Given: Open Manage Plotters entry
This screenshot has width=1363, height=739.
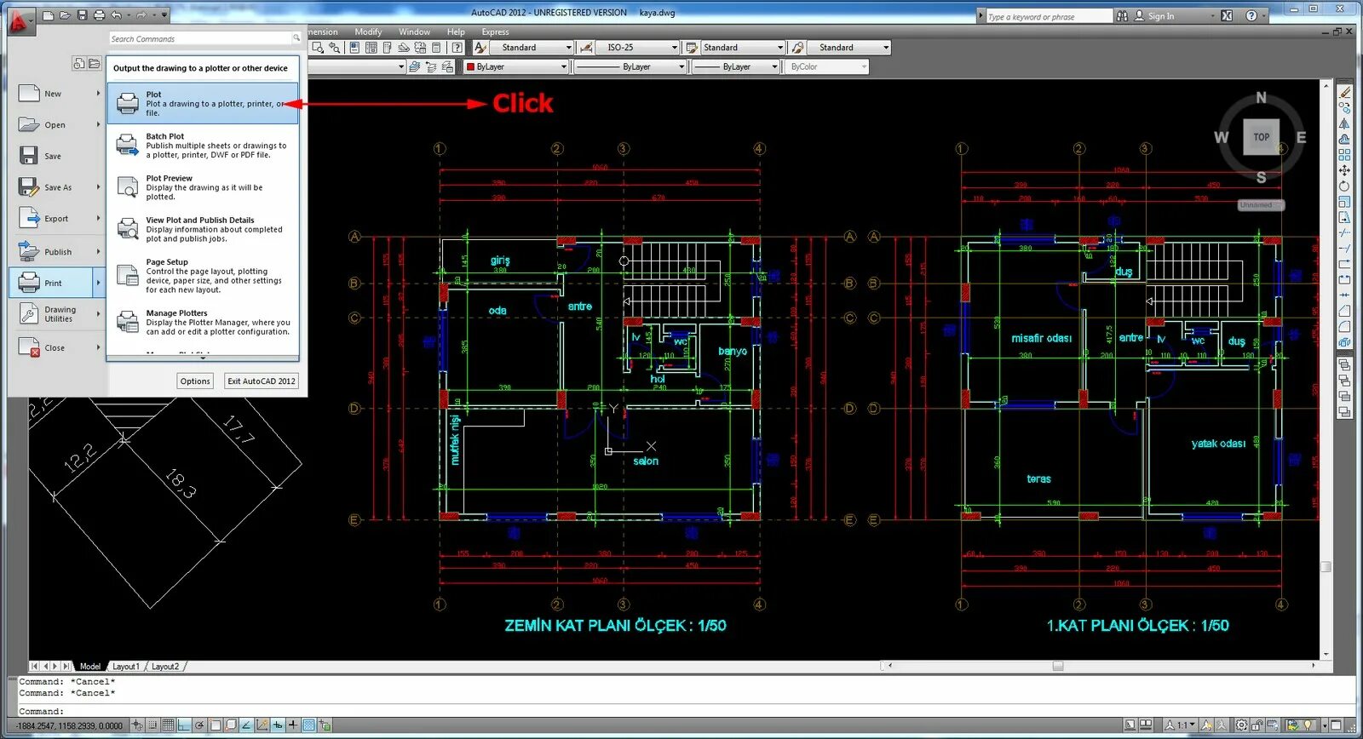Looking at the screenshot, I should coord(203,322).
